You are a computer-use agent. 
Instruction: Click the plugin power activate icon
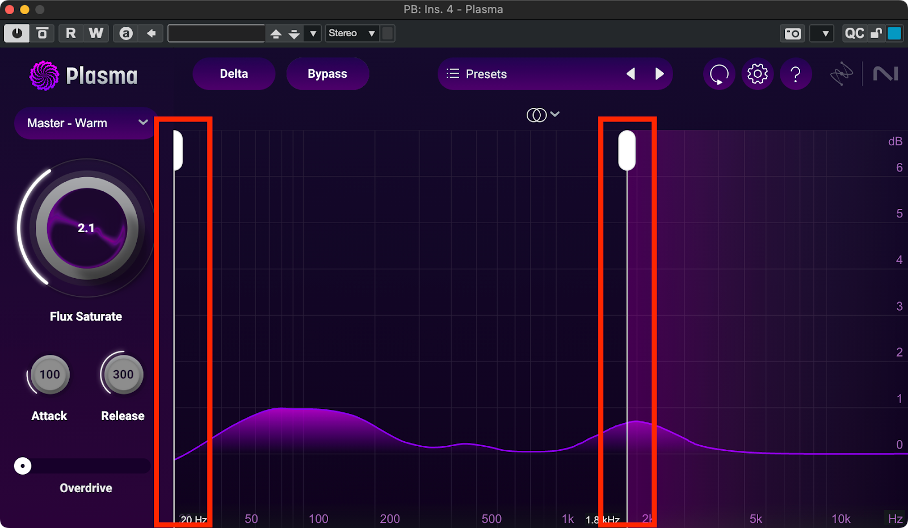16,33
